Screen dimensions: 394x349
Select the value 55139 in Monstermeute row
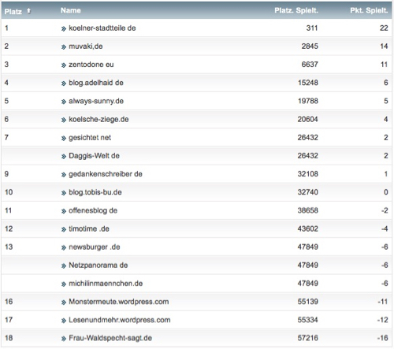(308, 302)
